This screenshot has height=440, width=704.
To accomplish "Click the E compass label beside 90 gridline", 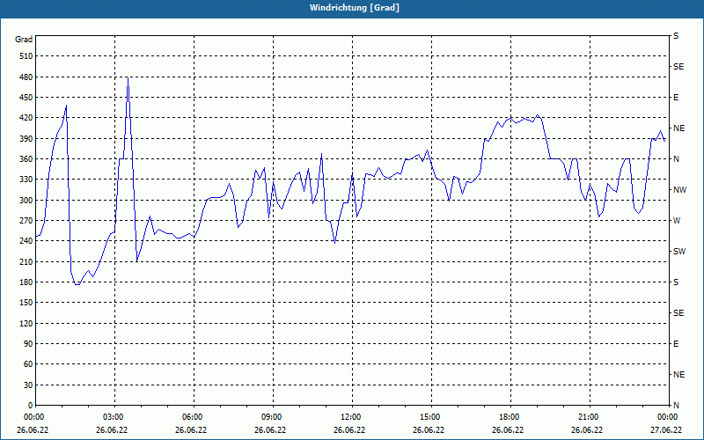I will point(676,344).
